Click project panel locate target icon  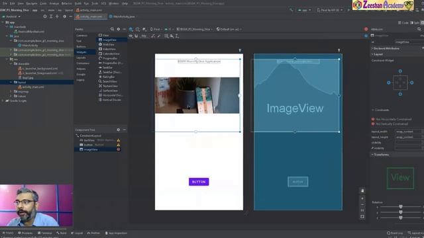click(x=45, y=17)
